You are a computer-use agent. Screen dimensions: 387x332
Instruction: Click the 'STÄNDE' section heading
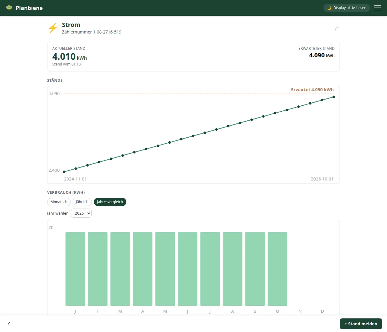click(x=55, y=81)
